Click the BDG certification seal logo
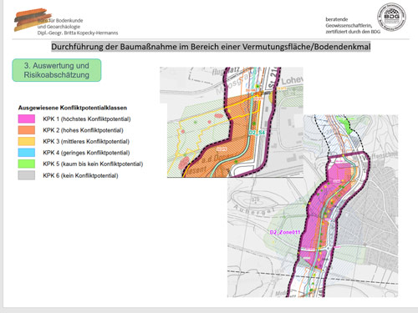This screenshot has width=418, height=313. click(x=391, y=17)
